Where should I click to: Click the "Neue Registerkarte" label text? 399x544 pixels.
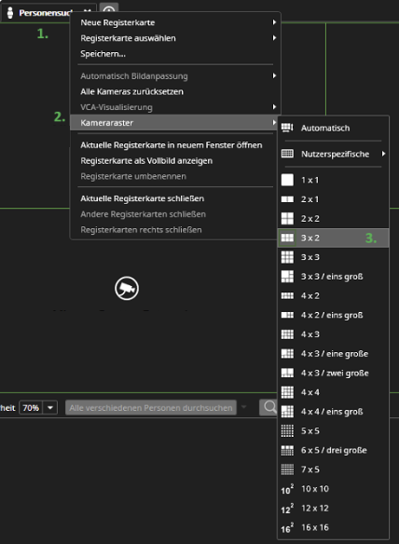[117, 22]
